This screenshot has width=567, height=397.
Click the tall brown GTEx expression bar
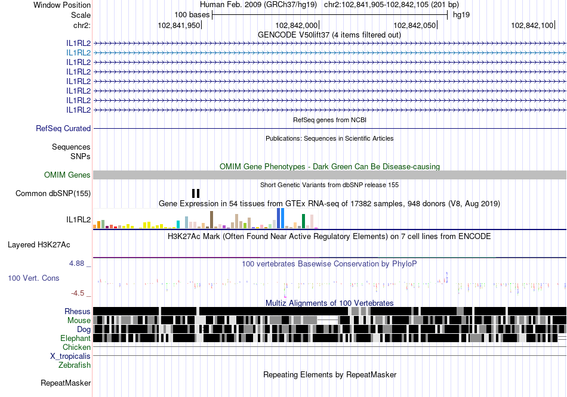point(211,219)
